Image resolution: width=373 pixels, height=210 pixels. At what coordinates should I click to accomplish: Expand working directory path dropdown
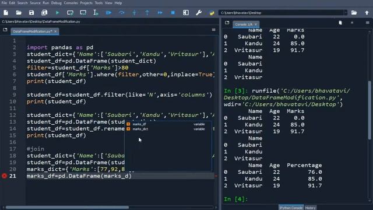pos(346,13)
